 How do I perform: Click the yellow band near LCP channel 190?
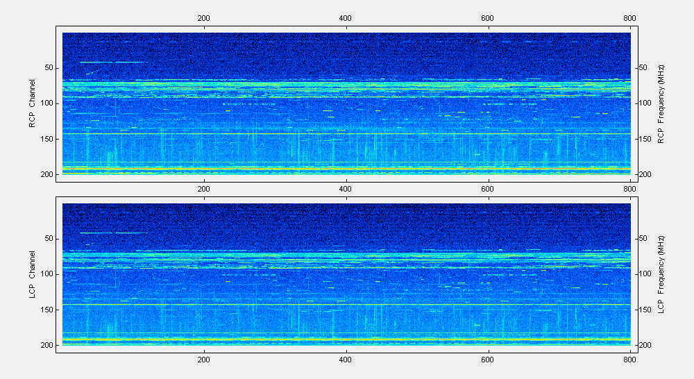[x=346, y=339]
